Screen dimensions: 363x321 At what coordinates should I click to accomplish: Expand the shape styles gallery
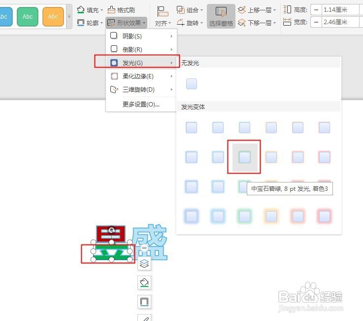click(x=69, y=16)
